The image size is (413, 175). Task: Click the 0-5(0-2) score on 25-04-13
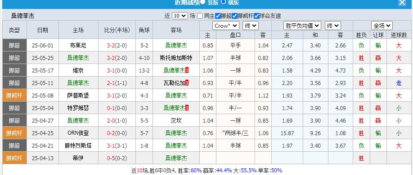(x=117, y=158)
